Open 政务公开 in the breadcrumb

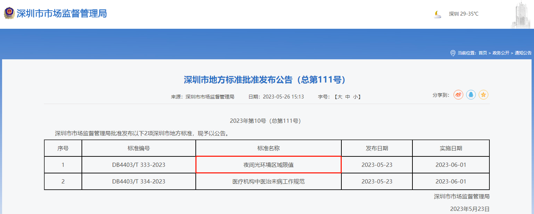(501, 53)
